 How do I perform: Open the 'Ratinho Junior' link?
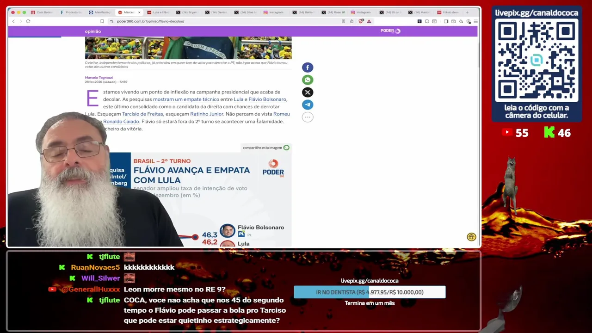[x=207, y=114]
